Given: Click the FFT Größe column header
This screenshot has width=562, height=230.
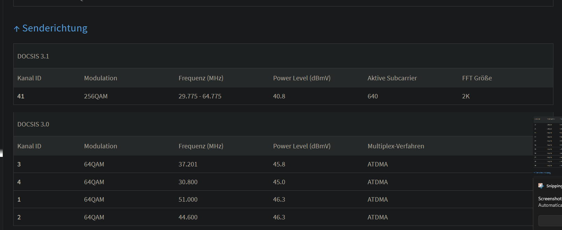Looking at the screenshot, I should click(477, 78).
